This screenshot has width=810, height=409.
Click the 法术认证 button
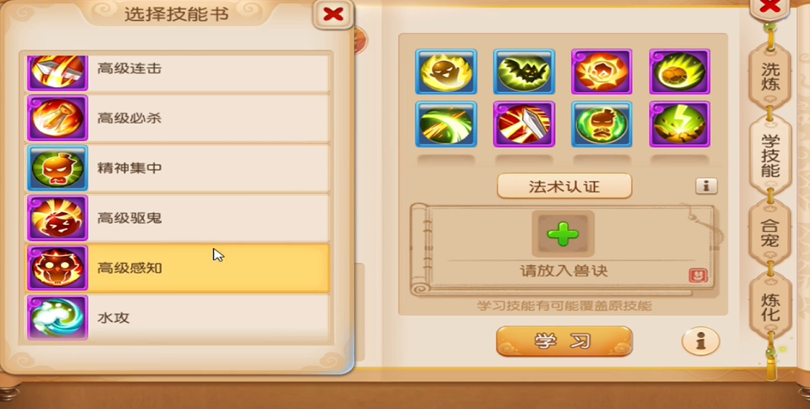coord(564,186)
